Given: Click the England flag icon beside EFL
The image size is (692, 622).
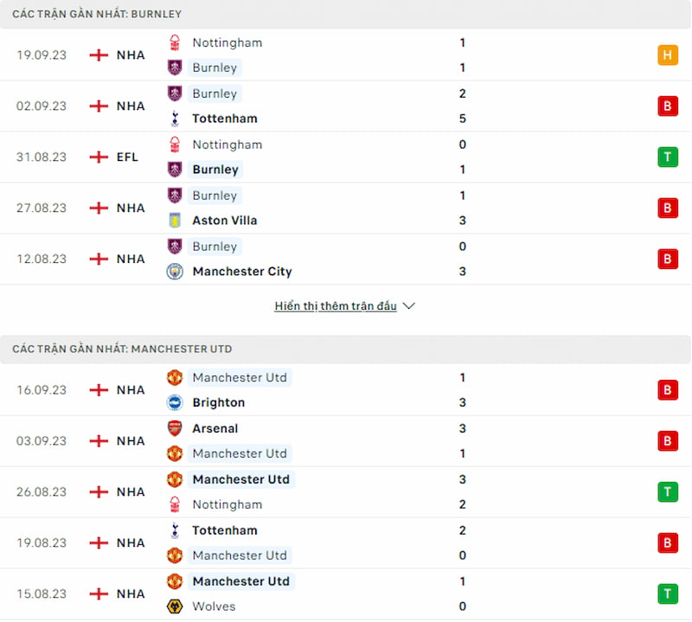Looking at the screenshot, I should coord(99,157).
